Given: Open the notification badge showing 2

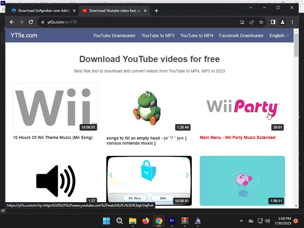Looking at the screenshot, I should click(x=296, y=221).
